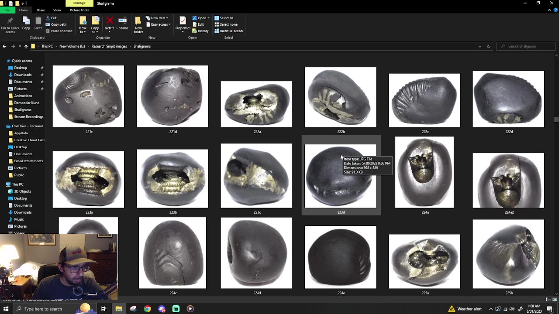559x314 pixels.
Task: Refresh the Shaligrams folder view
Action: point(489,46)
